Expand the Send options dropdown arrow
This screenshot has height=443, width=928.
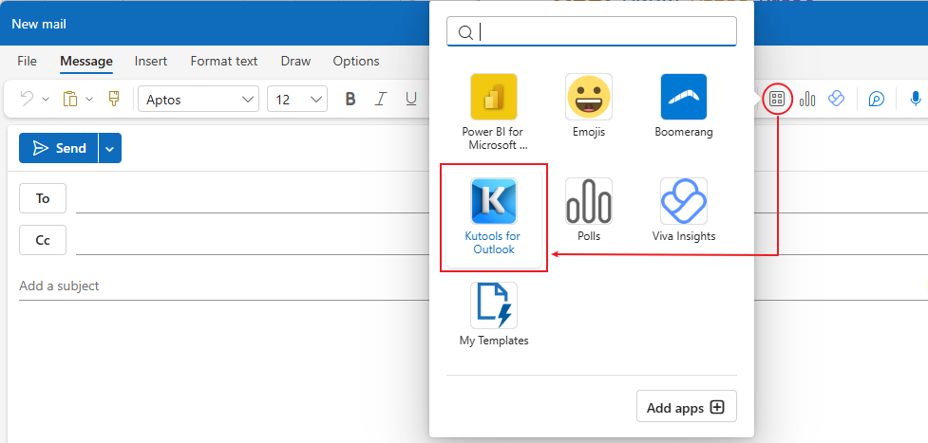click(x=110, y=148)
